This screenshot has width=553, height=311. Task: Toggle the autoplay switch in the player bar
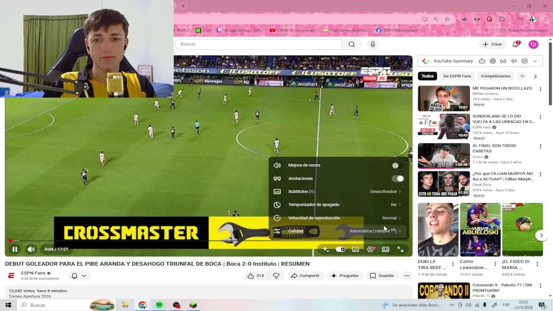(340, 249)
